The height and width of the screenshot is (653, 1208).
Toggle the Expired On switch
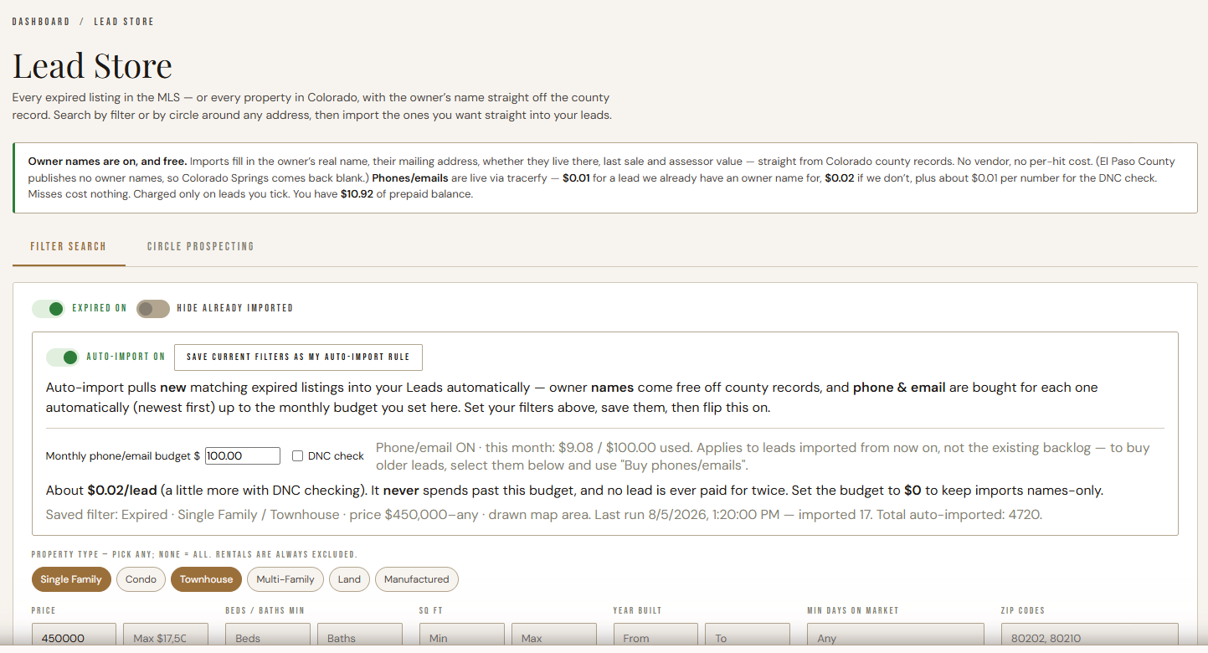coord(49,309)
